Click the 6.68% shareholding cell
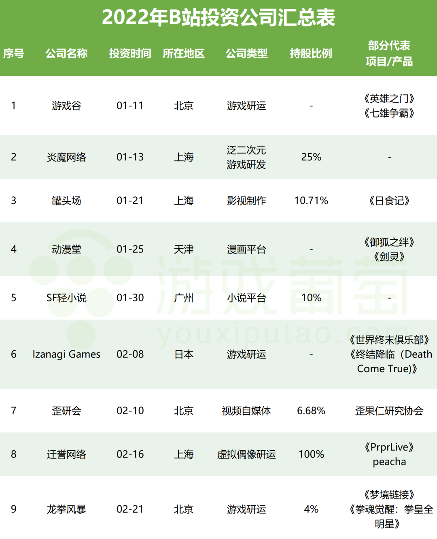Image resolution: width=437 pixels, height=539 pixels. pos(311,411)
